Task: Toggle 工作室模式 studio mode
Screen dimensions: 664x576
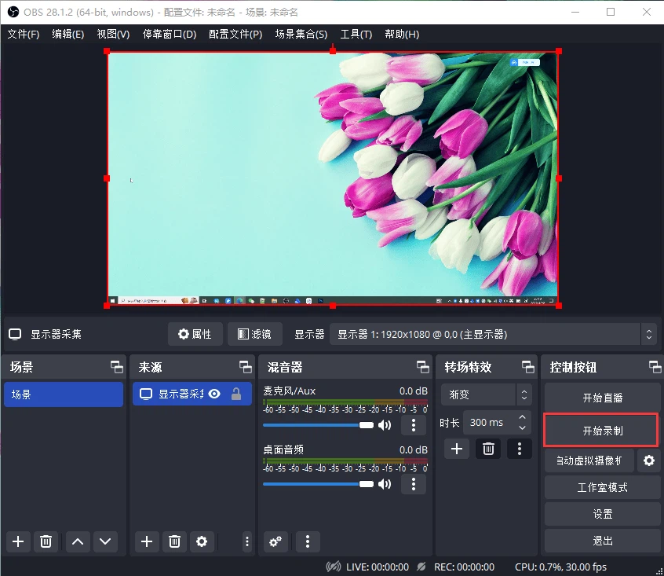Action: coord(602,487)
